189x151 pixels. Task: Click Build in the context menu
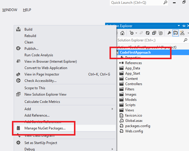(28, 29)
